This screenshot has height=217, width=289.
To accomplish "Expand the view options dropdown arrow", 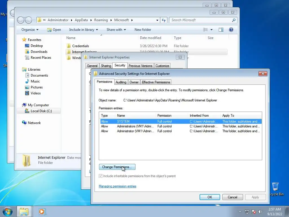I will [211, 30].
